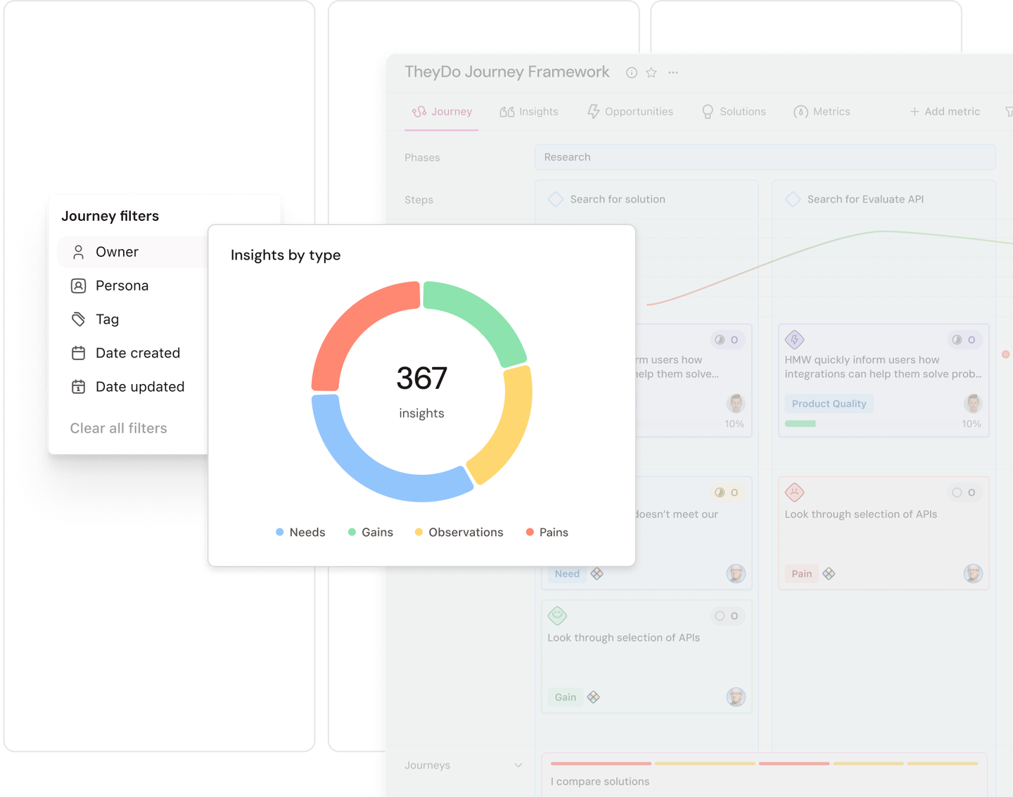Click the Research phase field
The height and width of the screenshot is (797, 1013).
pos(765,157)
